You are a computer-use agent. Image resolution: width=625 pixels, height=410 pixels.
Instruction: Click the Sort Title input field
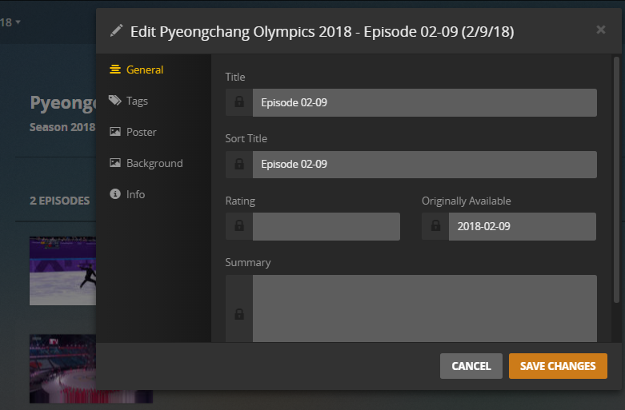point(424,165)
